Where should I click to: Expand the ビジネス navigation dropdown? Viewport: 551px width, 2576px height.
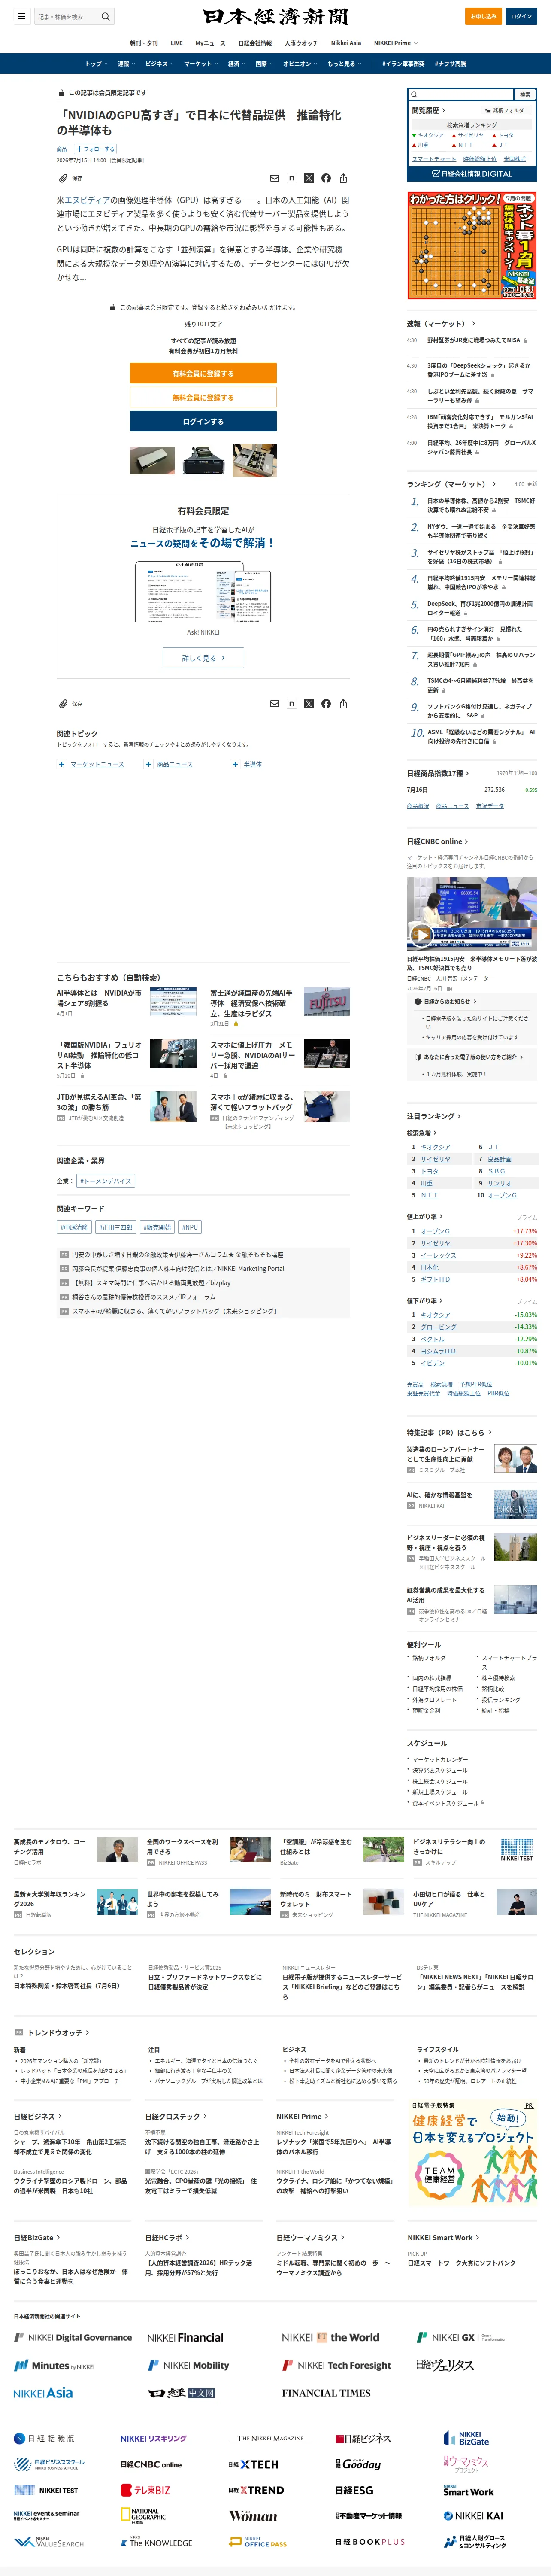tap(159, 64)
